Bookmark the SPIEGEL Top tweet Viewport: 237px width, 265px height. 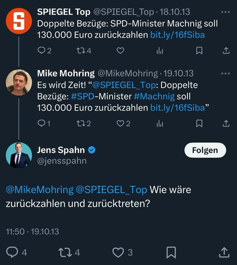pos(199,51)
